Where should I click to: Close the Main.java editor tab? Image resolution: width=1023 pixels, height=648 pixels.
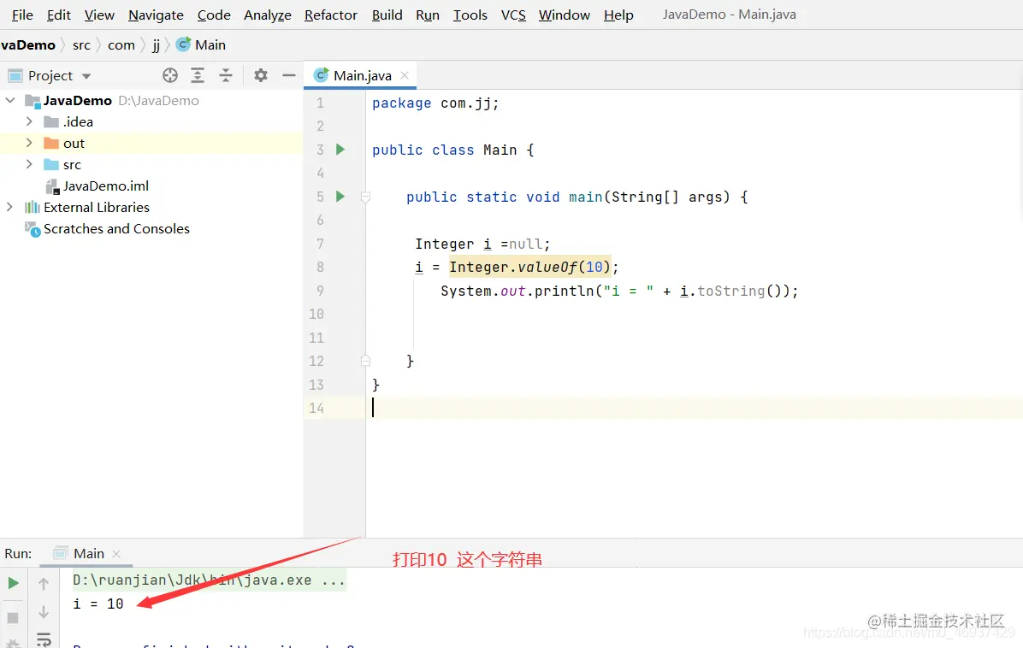pos(405,75)
